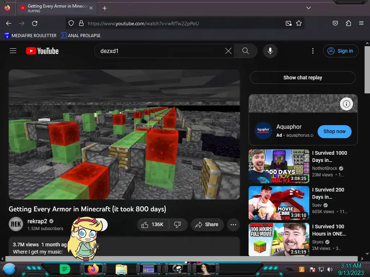Go back to the previous page
This screenshot has height=277, width=370.
[9, 23]
